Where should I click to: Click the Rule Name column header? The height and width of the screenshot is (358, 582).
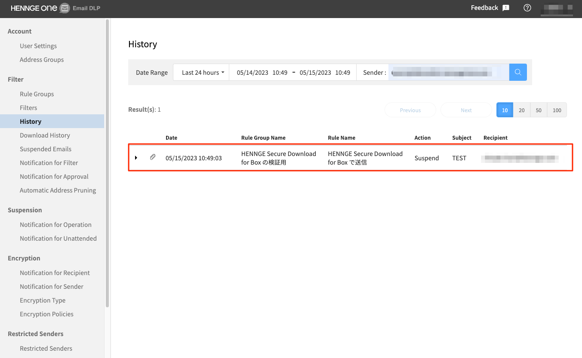point(342,138)
